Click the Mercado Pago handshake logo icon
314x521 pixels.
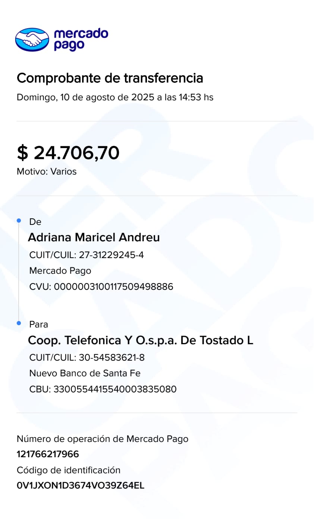coord(32,39)
